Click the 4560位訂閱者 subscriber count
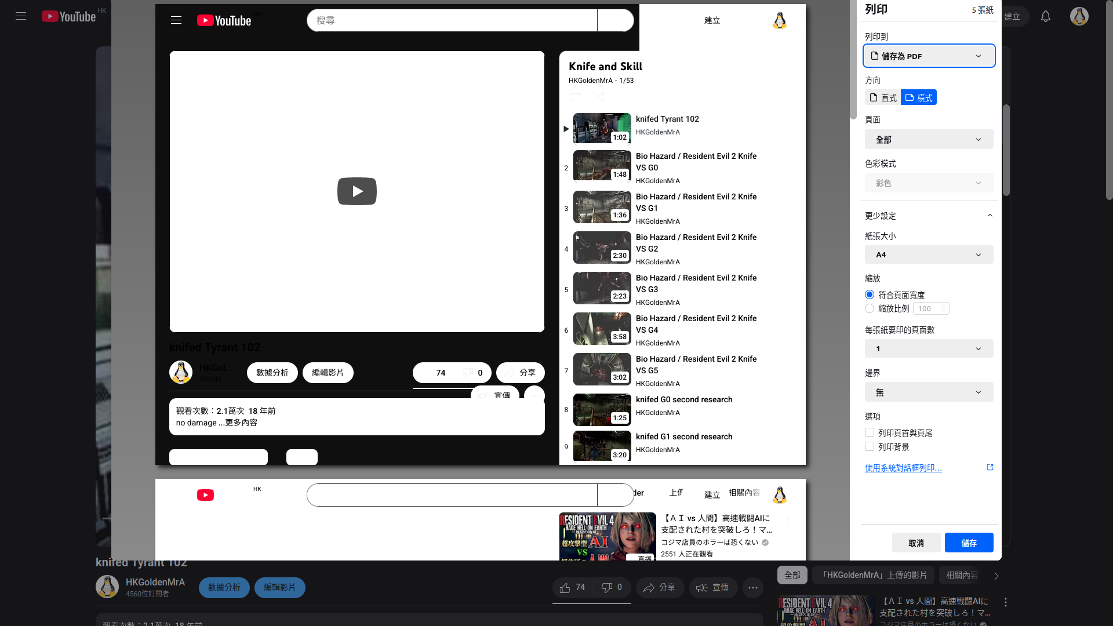The width and height of the screenshot is (1113, 626). (147, 594)
